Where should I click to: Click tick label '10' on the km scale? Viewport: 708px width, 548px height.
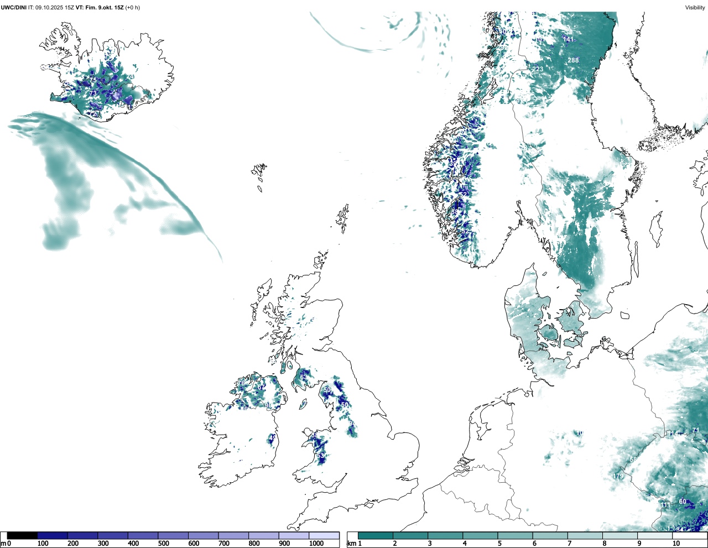(x=675, y=544)
